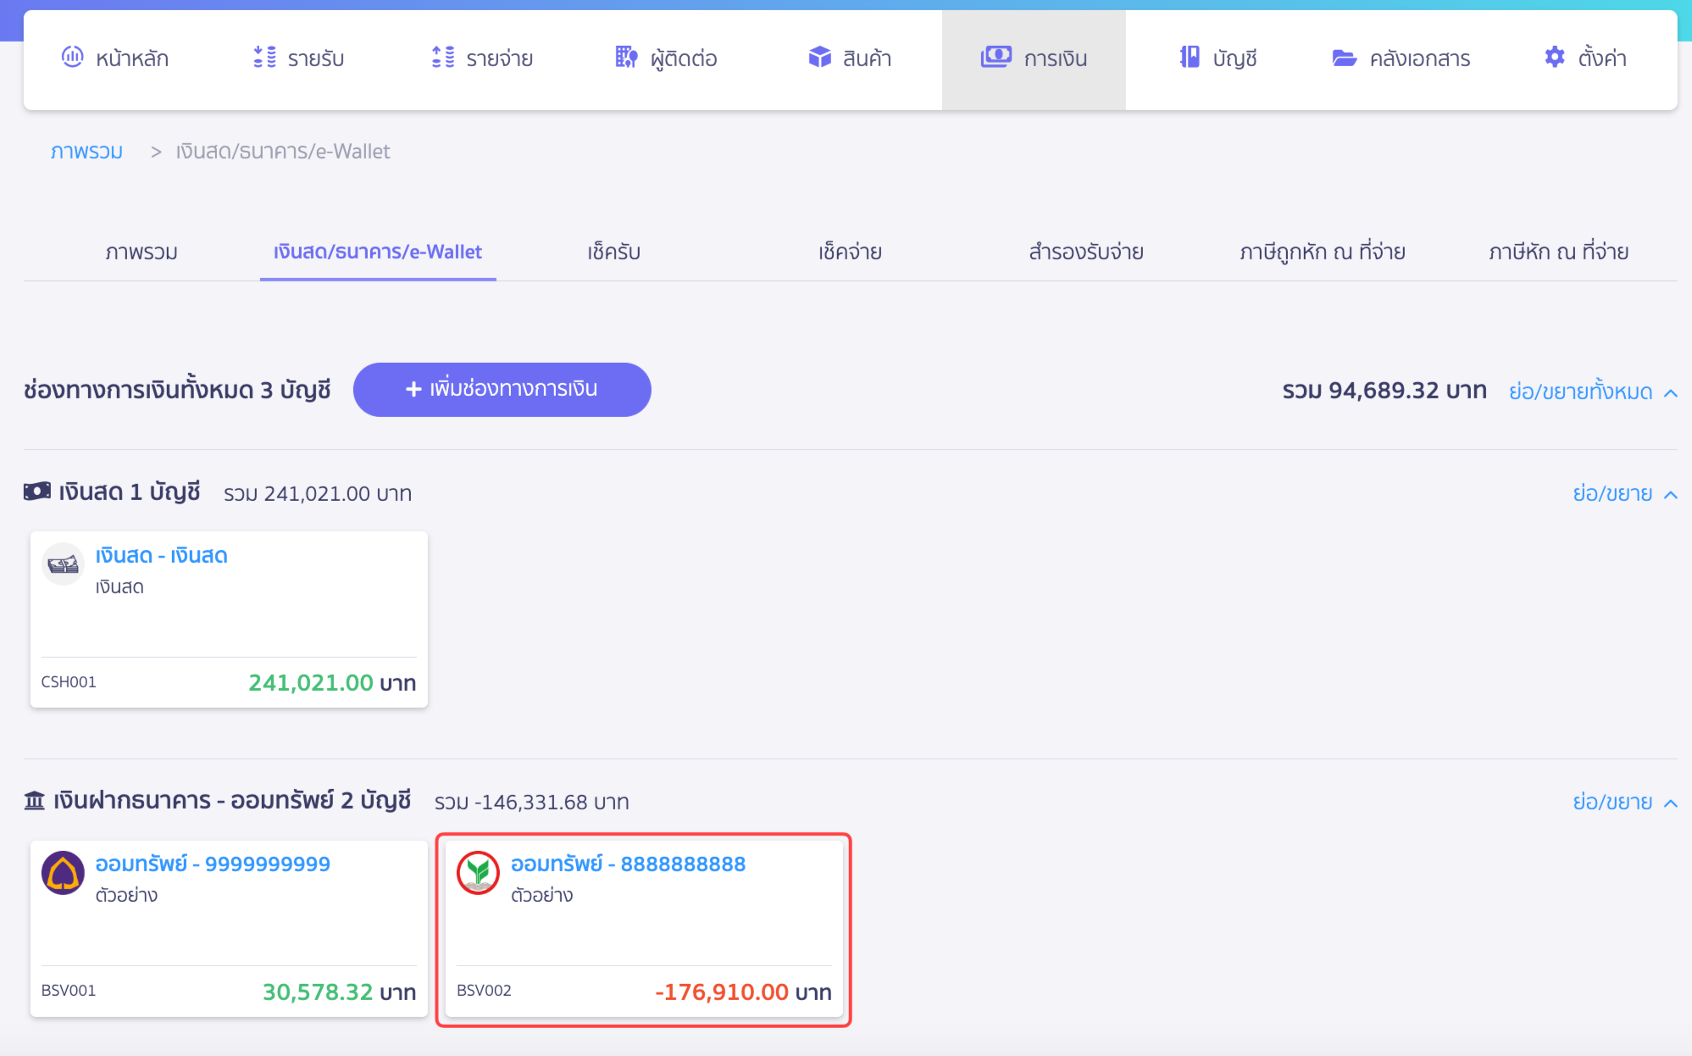The height and width of the screenshot is (1056, 1692).
Task: Click the green Kasikorn bank logo on BSV002
Action: point(478,873)
